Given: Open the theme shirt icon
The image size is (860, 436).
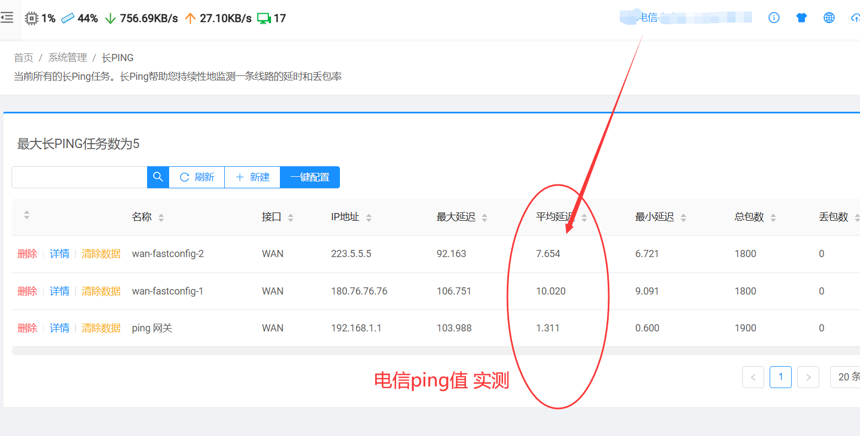Looking at the screenshot, I should [802, 18].
